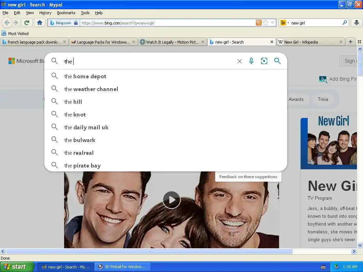Image resolution: width=363 pixels, height=272 pixels.
Task: Select suggestion 'the pirate bay'
Action: tap(166, 165)
